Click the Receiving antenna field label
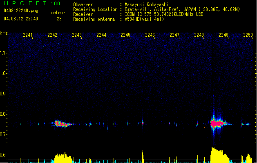This screenshot has width=257, height=163. pyautogui.click(x=94, y=19)
